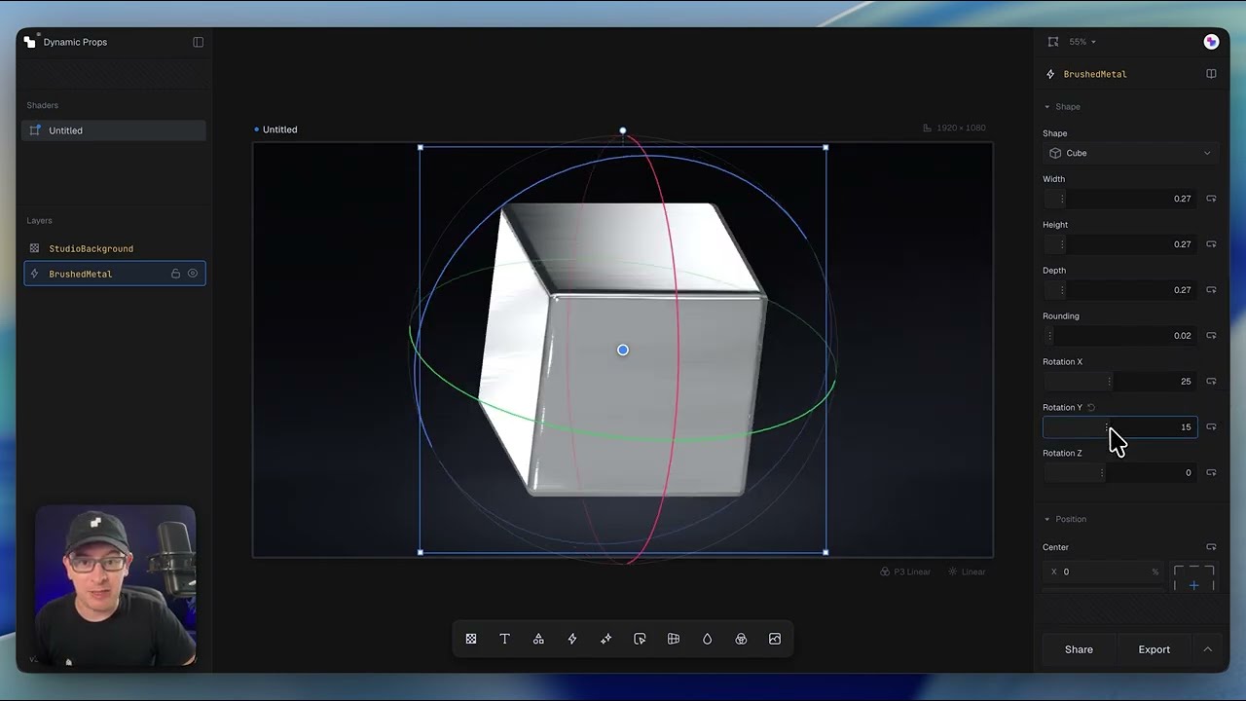Viewport: 1246px width, 701px height.
Task: Click the overlapping circles blend tool
Action: (x=741, y=639)
